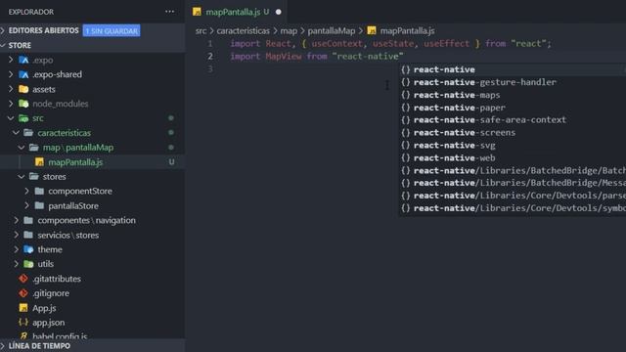Image resolution: width=626 pixels, height=352 pixels.
Task: Click 'mapPantalla.js' in the breadcrumb
Action: click(407, 30)
